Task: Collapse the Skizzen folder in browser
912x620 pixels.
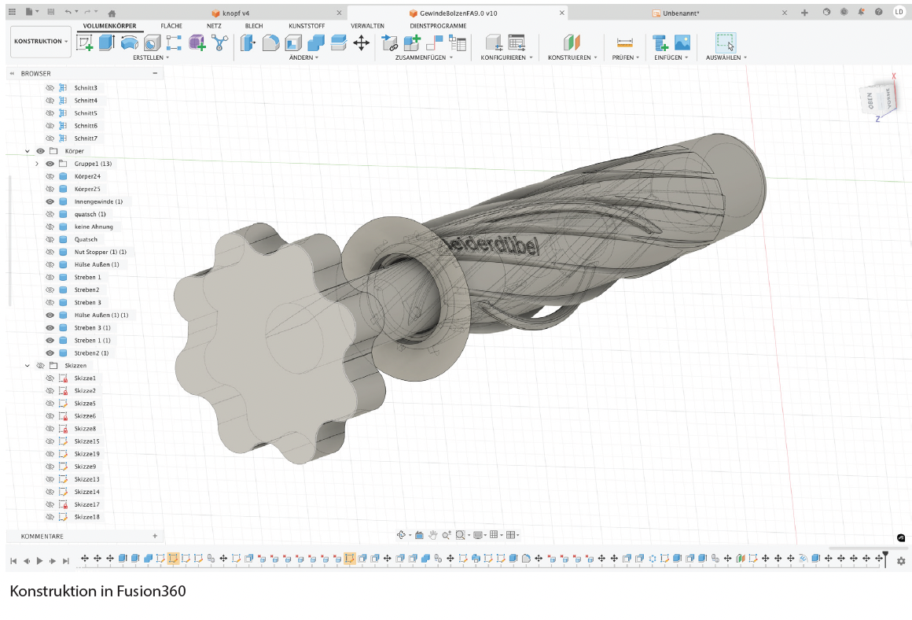Action: 28,366
